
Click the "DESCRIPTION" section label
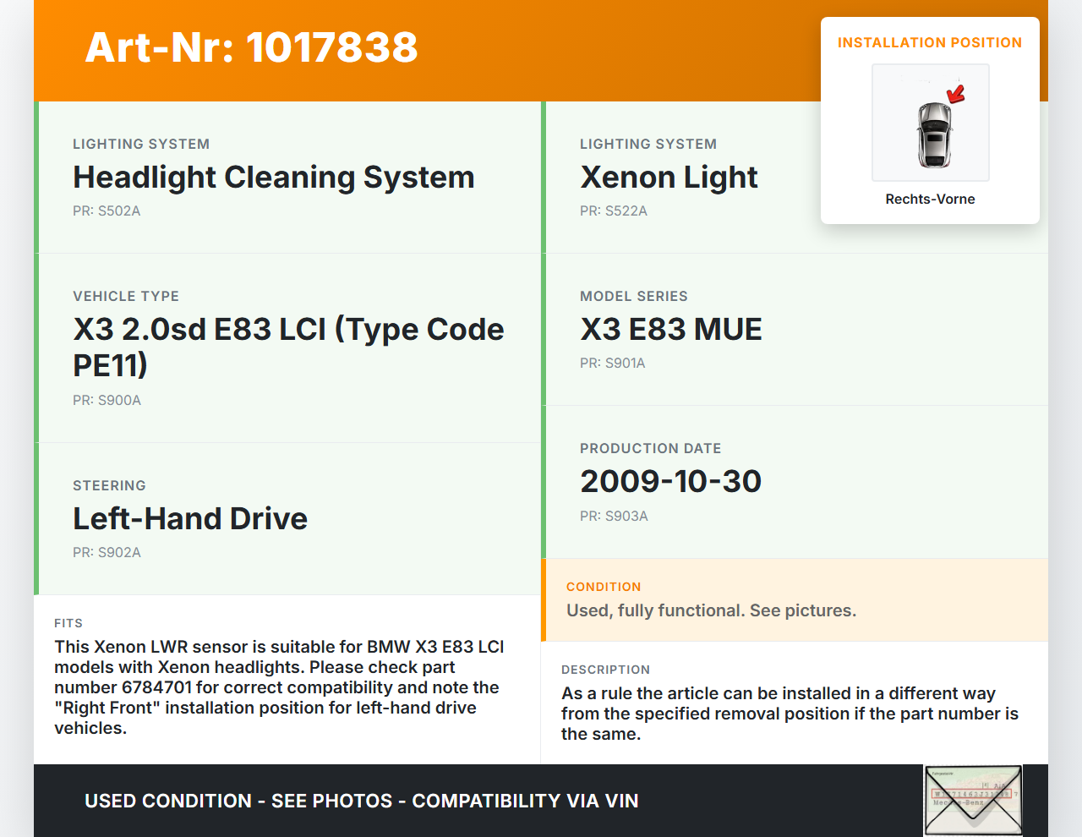pyautogui.click(x=606, y=670)
